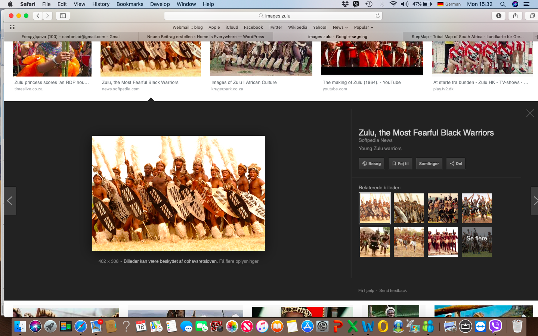Viewport: 538px width, 336px height.
Task: Show all tabs overview icon
Action: click(x=532, y=16)
